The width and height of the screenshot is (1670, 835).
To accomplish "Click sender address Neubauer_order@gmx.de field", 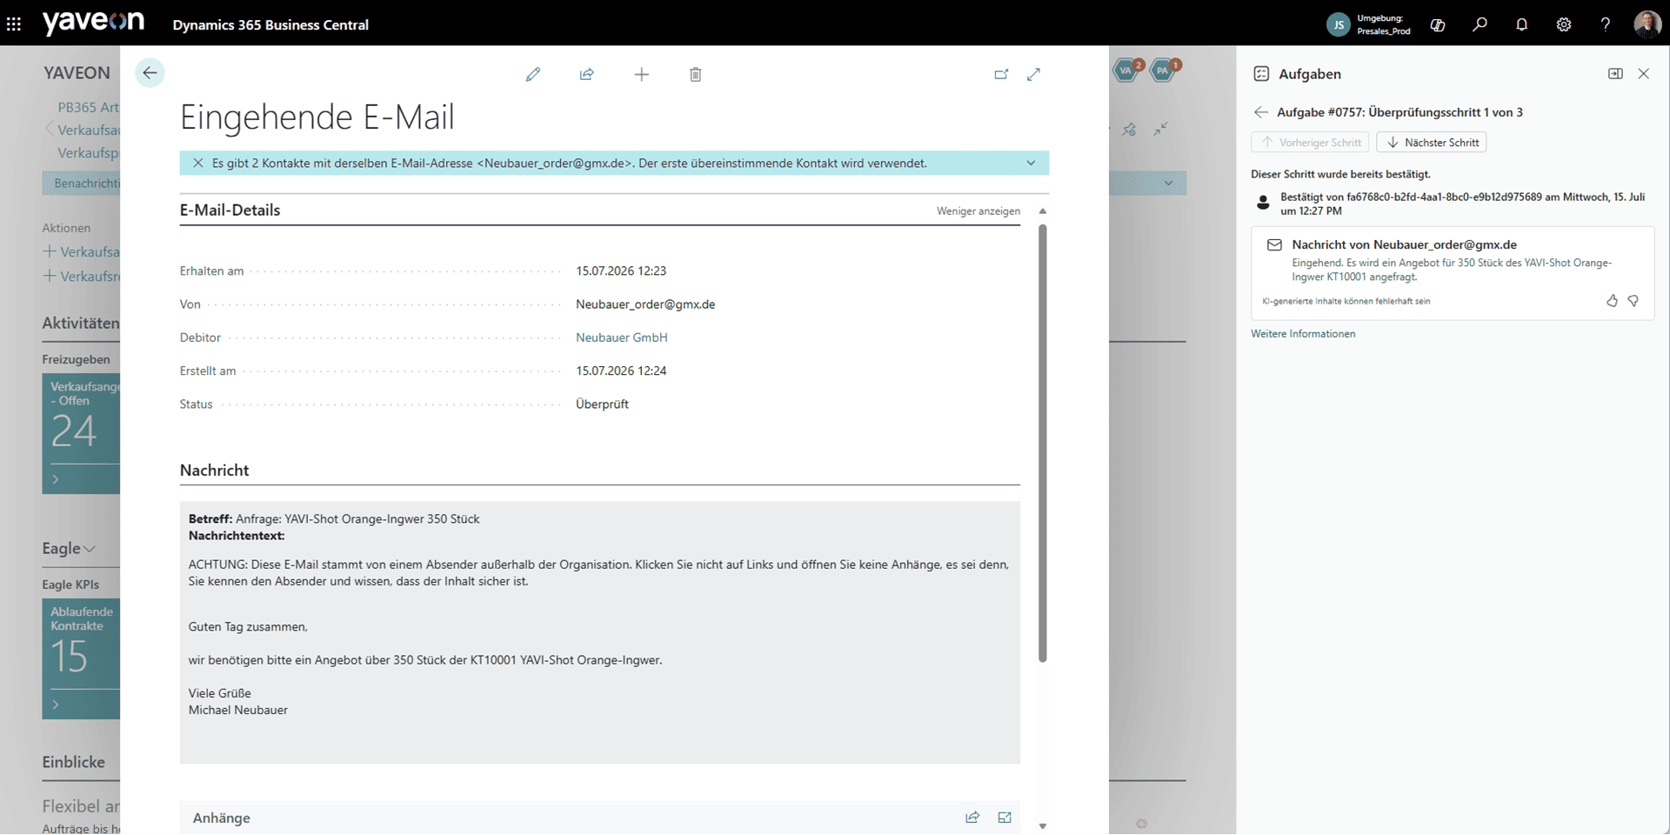I will pyautogui.click(x=645, y=304).
